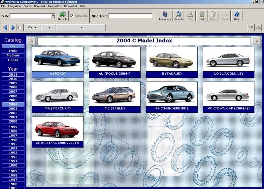This screenshot has height=189, width=264.
Task: Select year 2004 in year list
Action: tap(13, 104)
